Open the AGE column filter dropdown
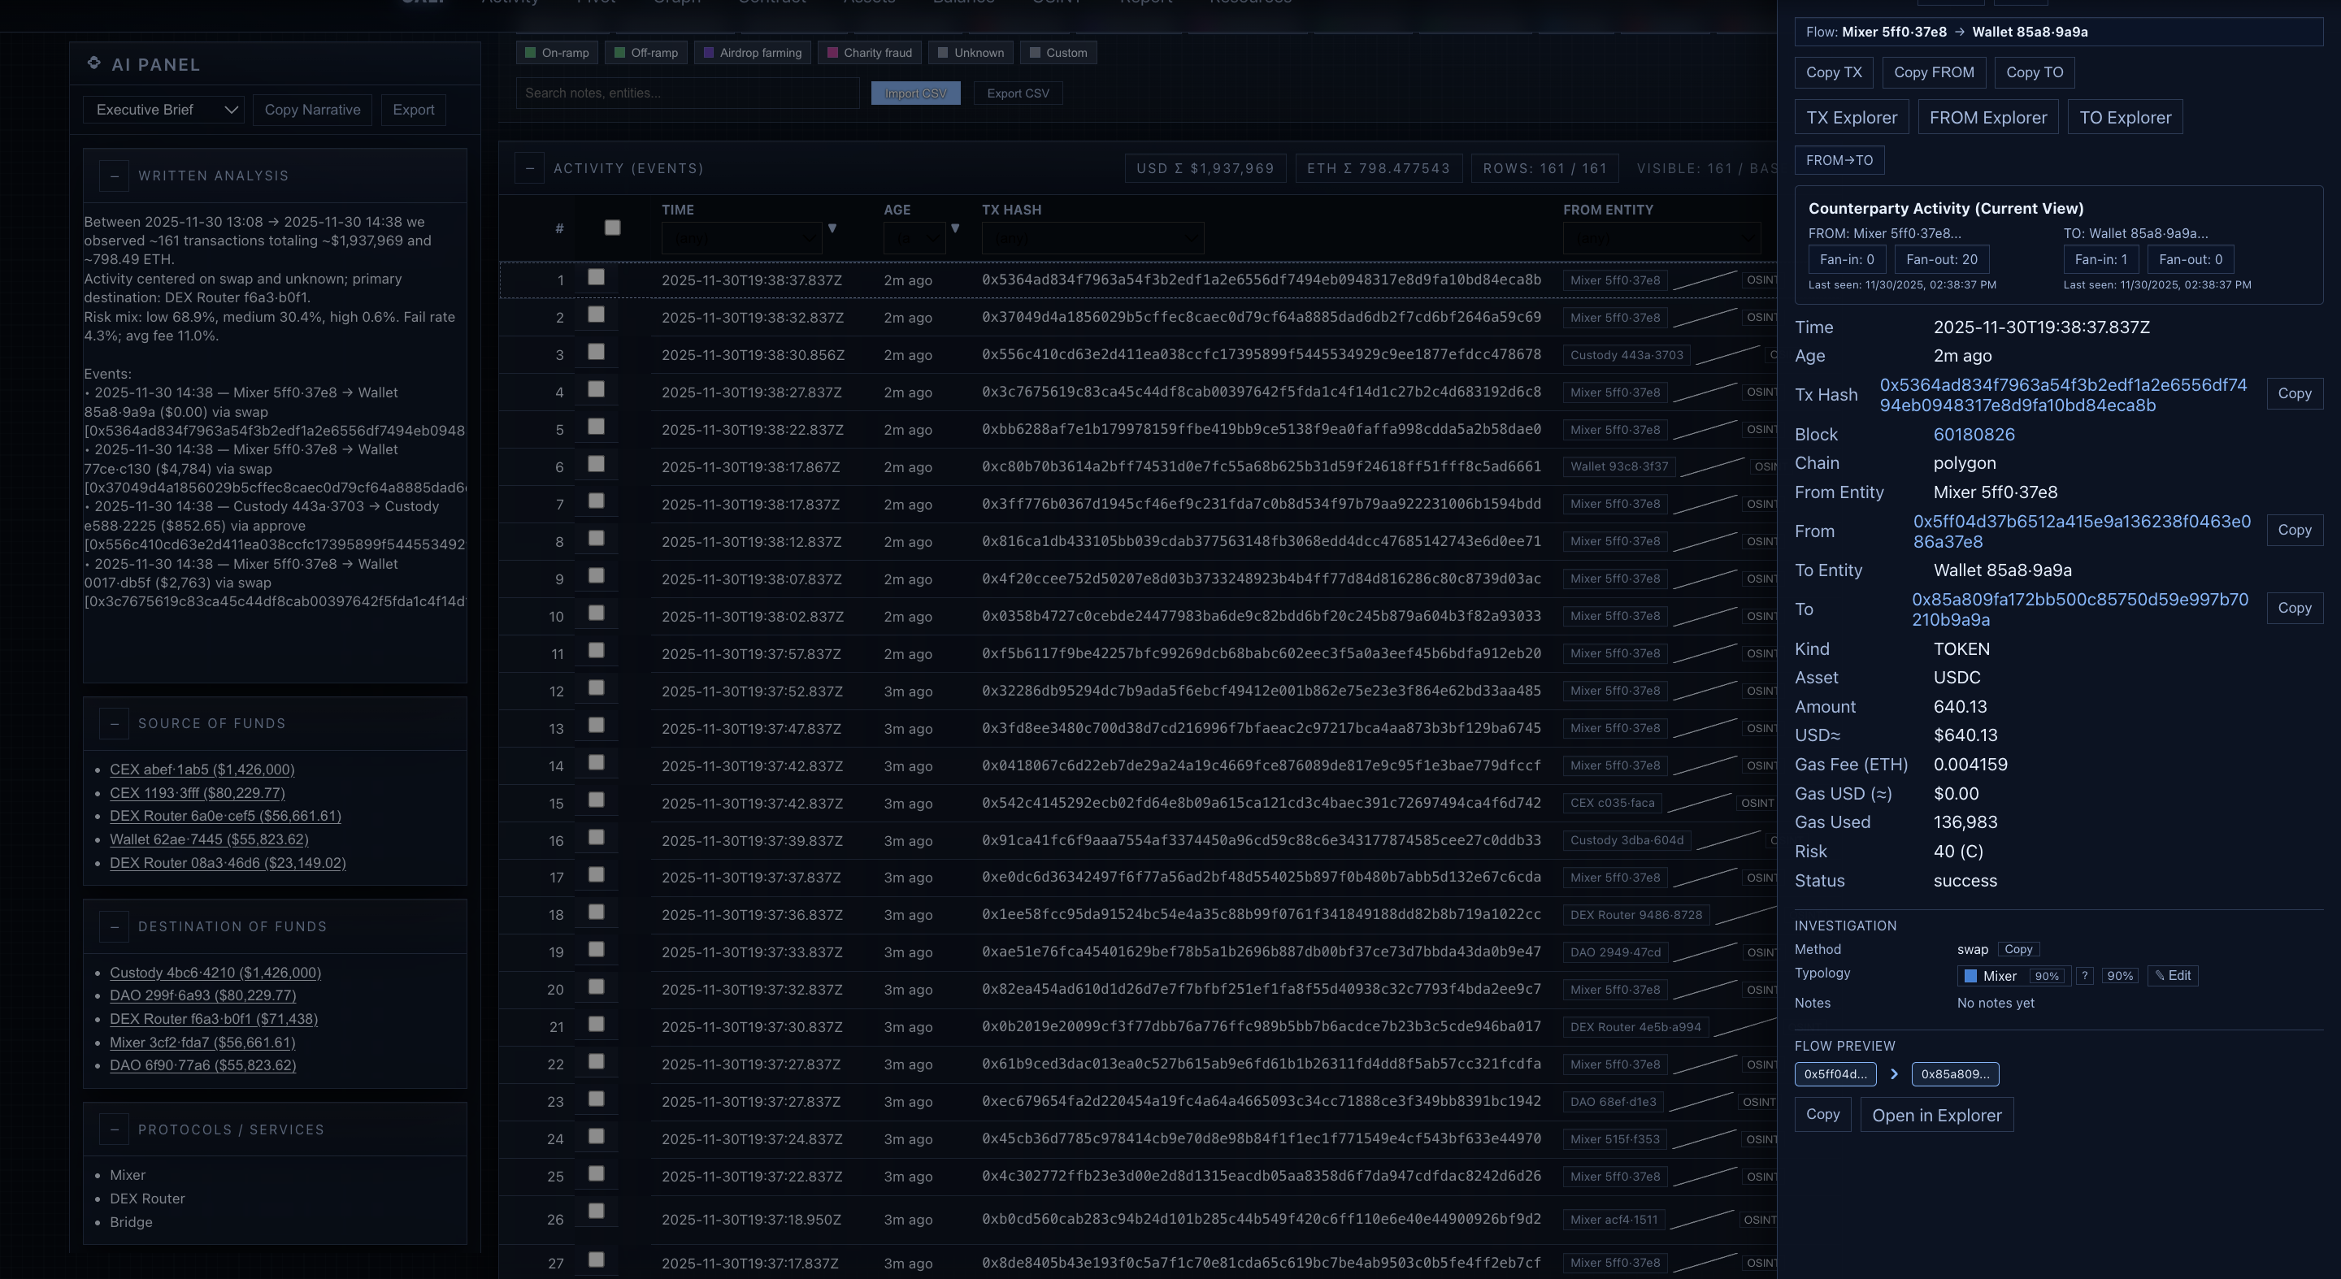 coord(914,238)
